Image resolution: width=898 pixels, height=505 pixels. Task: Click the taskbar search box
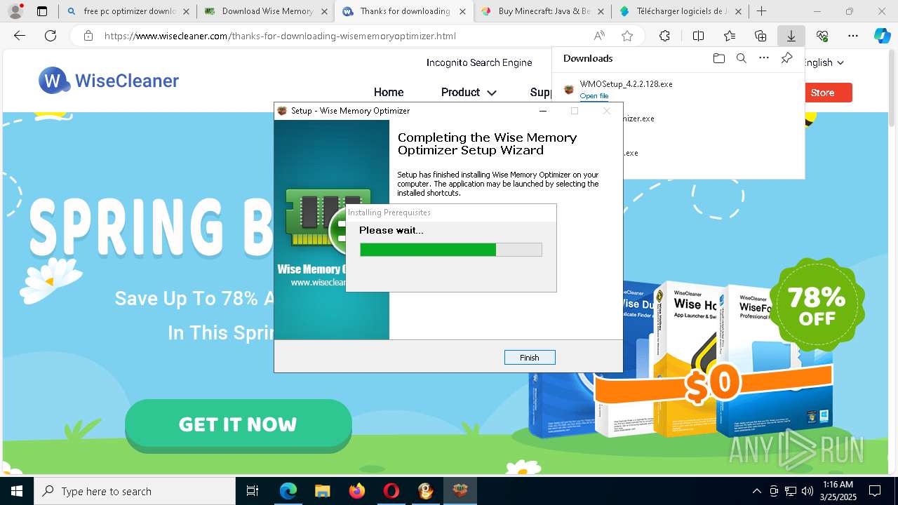pos(135,491)
